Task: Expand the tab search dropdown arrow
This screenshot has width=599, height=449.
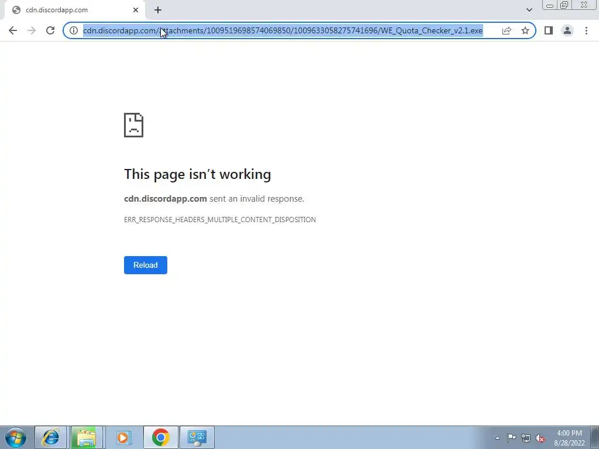Action: point(529,10)
